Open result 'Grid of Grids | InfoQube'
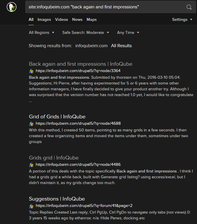Image resolution: width=197 pixels, height=224 pixels. coord(57,117)
